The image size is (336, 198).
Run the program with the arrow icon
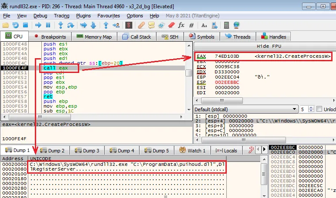point(38,25)
